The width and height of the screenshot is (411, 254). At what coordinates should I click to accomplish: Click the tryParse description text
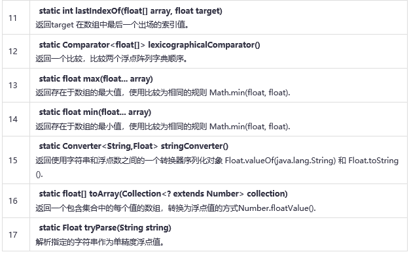100,242
